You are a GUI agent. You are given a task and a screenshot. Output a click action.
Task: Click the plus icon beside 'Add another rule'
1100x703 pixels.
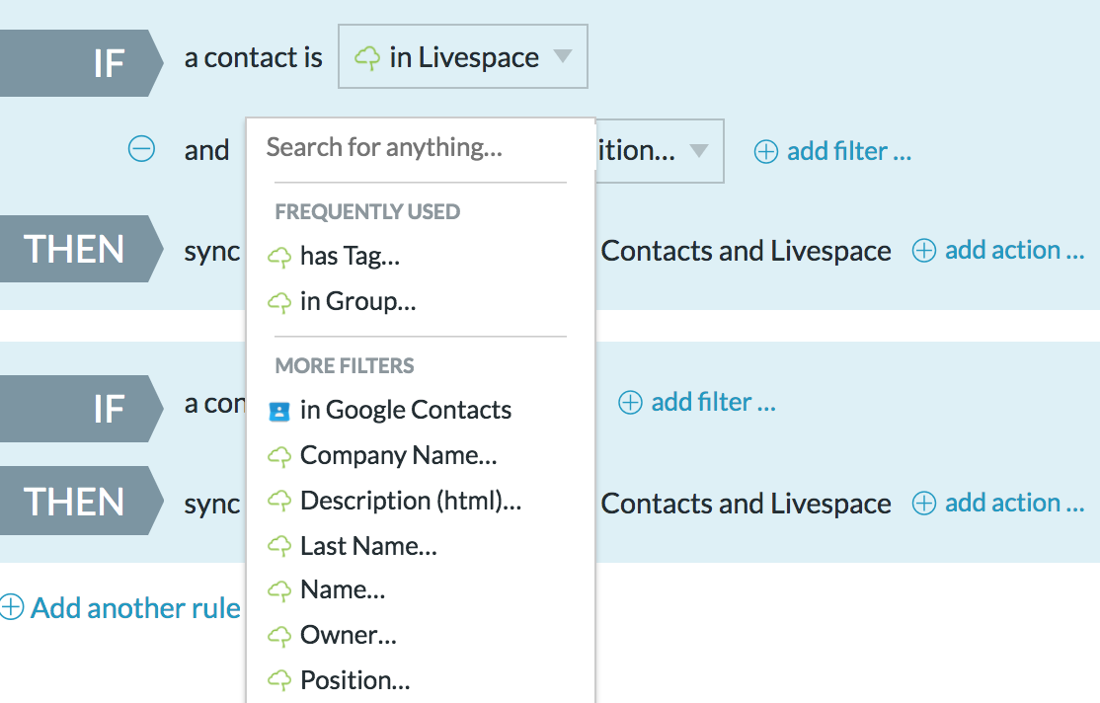pos(11,607)
